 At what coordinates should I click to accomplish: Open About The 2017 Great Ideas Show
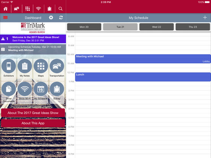(33, 113)
